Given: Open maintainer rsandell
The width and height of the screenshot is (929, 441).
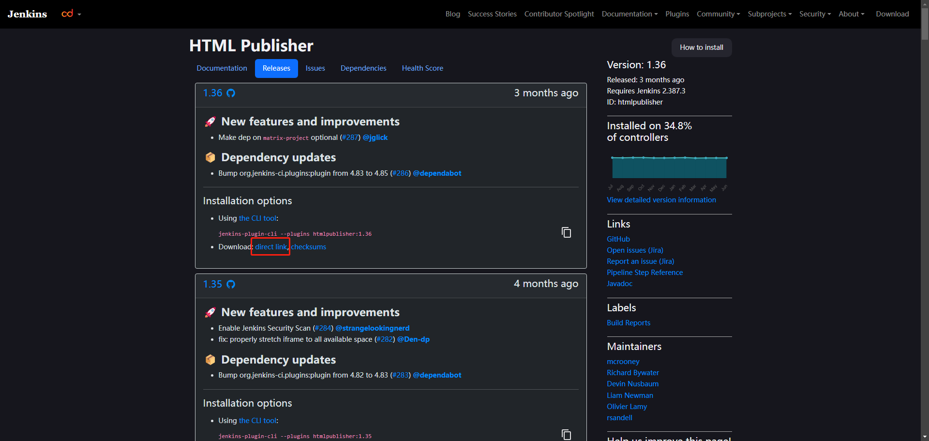Looking at the screenshot, I should (x=619, y=418).
